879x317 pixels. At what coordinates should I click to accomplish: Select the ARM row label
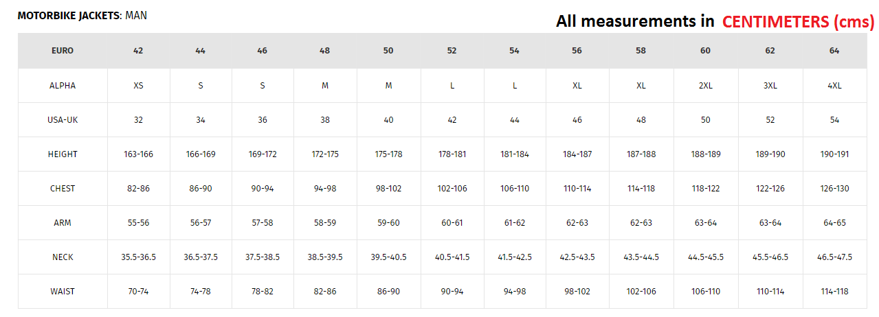[63, 223]
